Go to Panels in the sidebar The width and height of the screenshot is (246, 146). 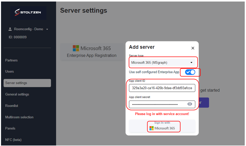click(x=10, y=128)
